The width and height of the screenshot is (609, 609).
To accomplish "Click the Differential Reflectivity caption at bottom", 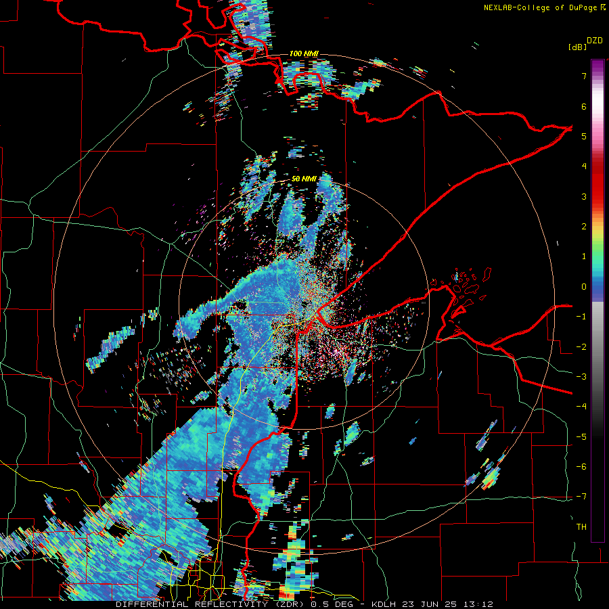I will (x=304, y=604).
